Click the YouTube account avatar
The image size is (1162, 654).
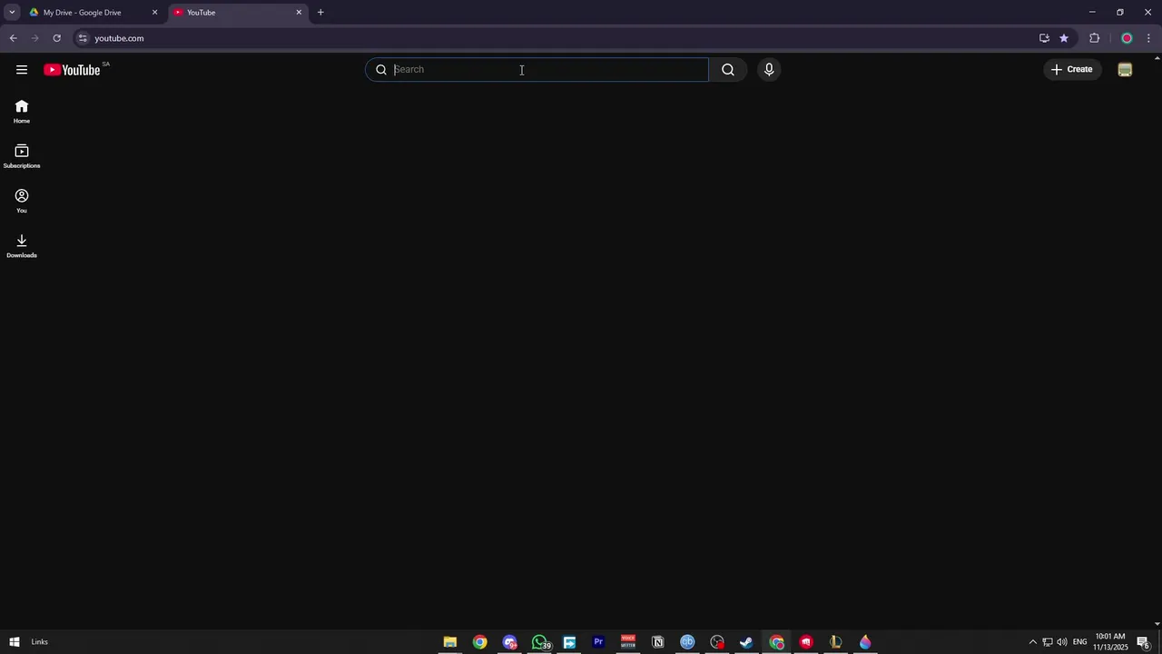click(x=1125, y=70)
